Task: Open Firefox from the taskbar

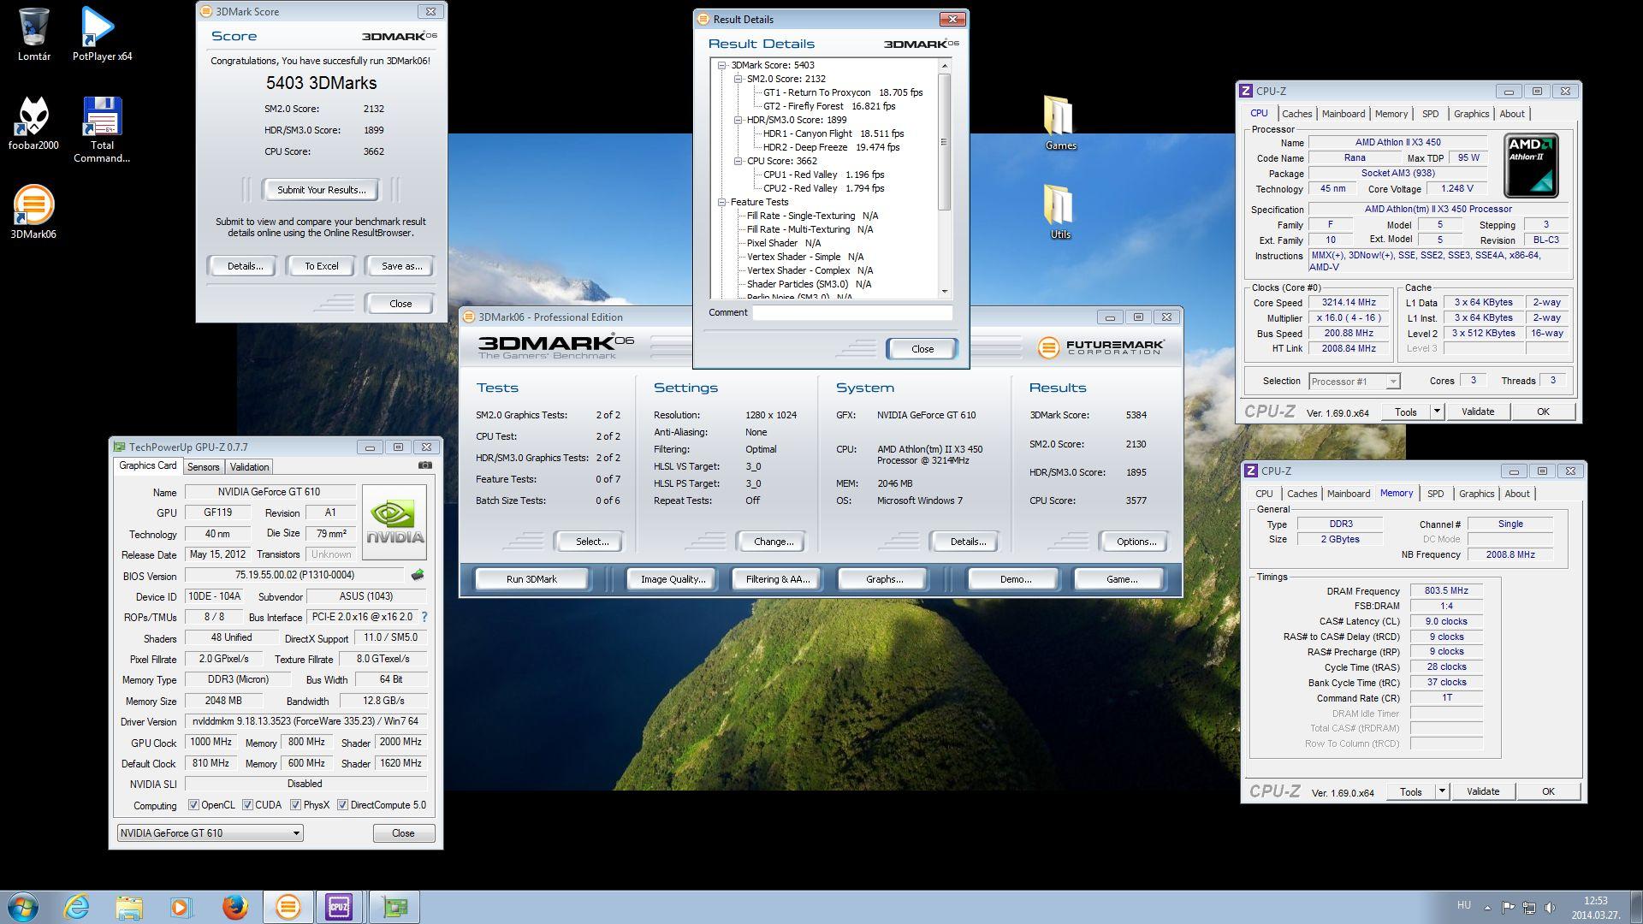Action: (234, 907)
